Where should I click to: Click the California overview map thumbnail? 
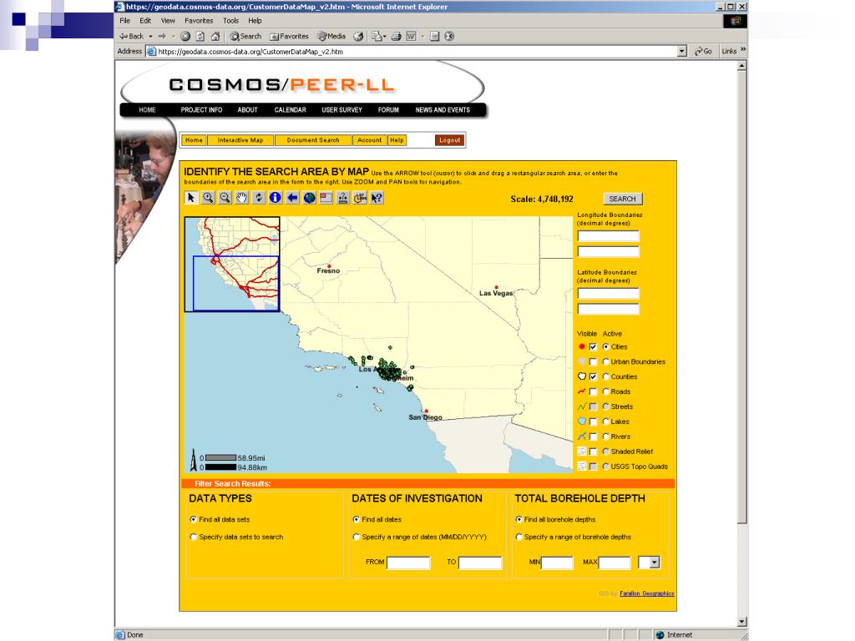tap(232, 265)
